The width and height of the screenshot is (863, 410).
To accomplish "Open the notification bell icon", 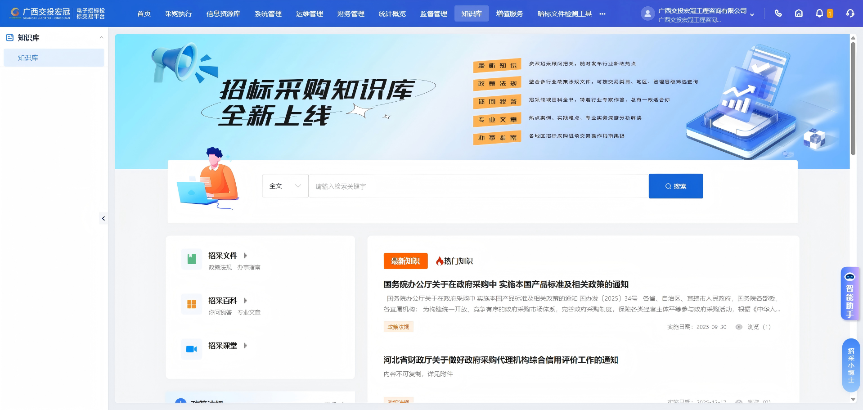I will (819, 14).
